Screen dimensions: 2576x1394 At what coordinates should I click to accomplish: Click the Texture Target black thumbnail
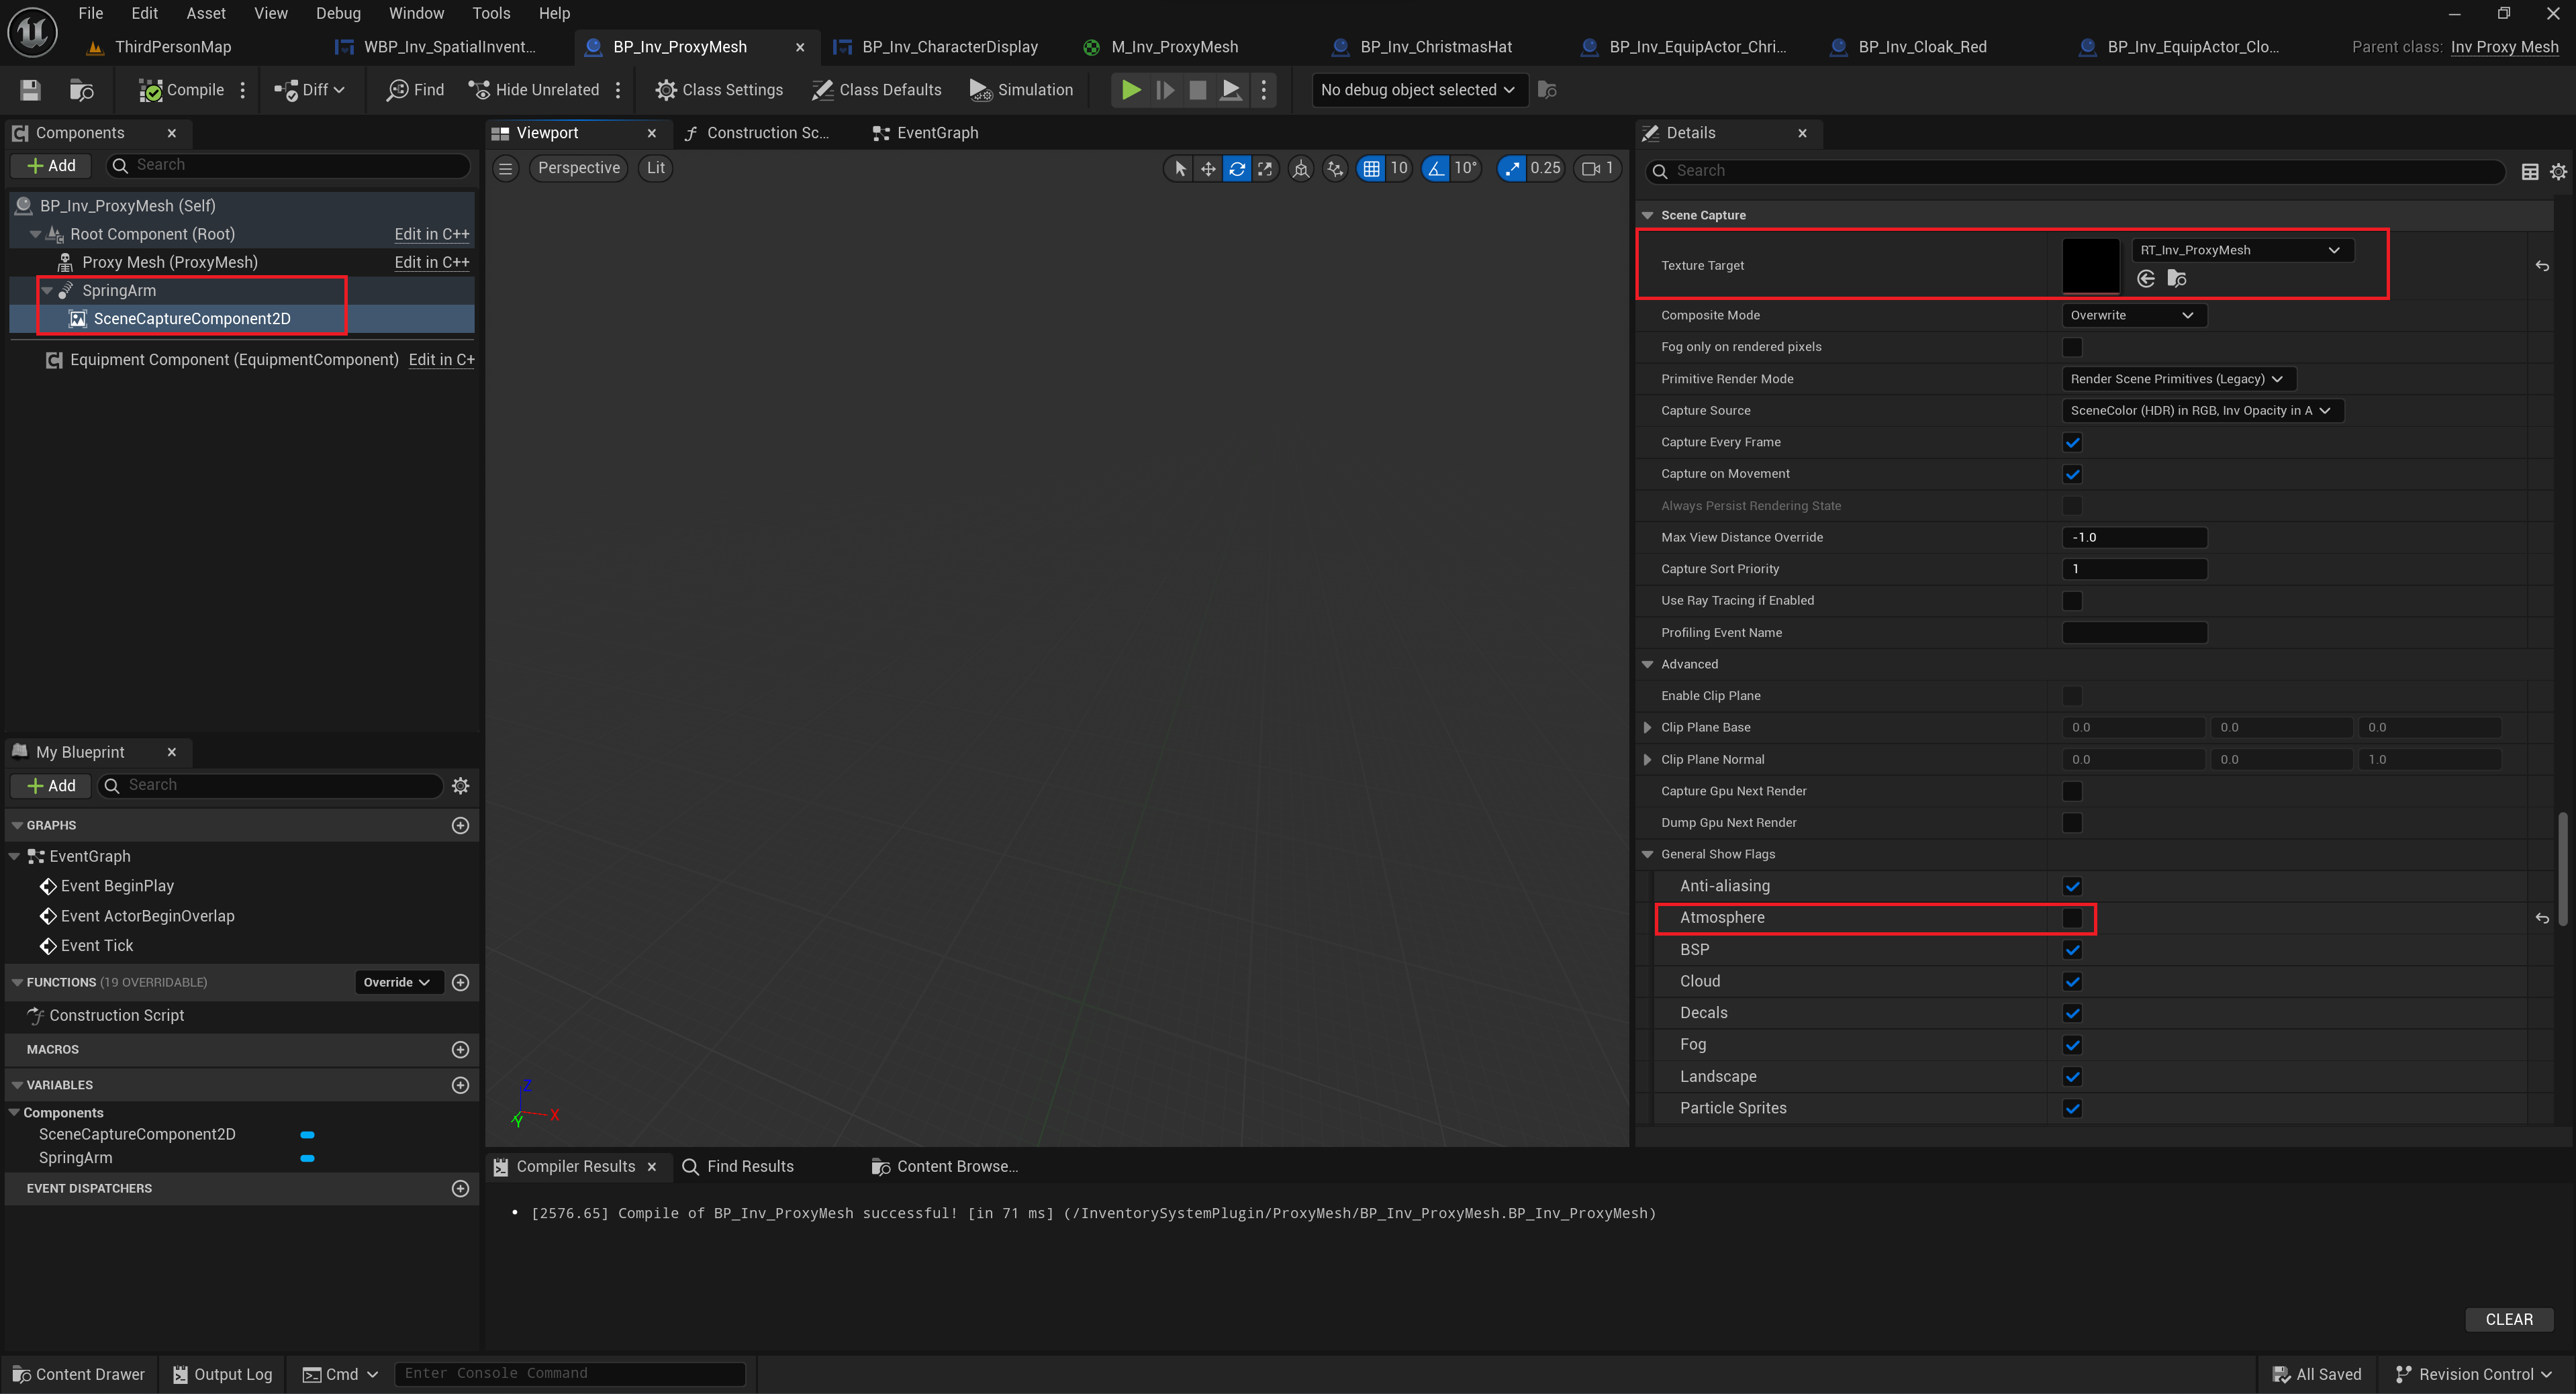[2090, 265]
